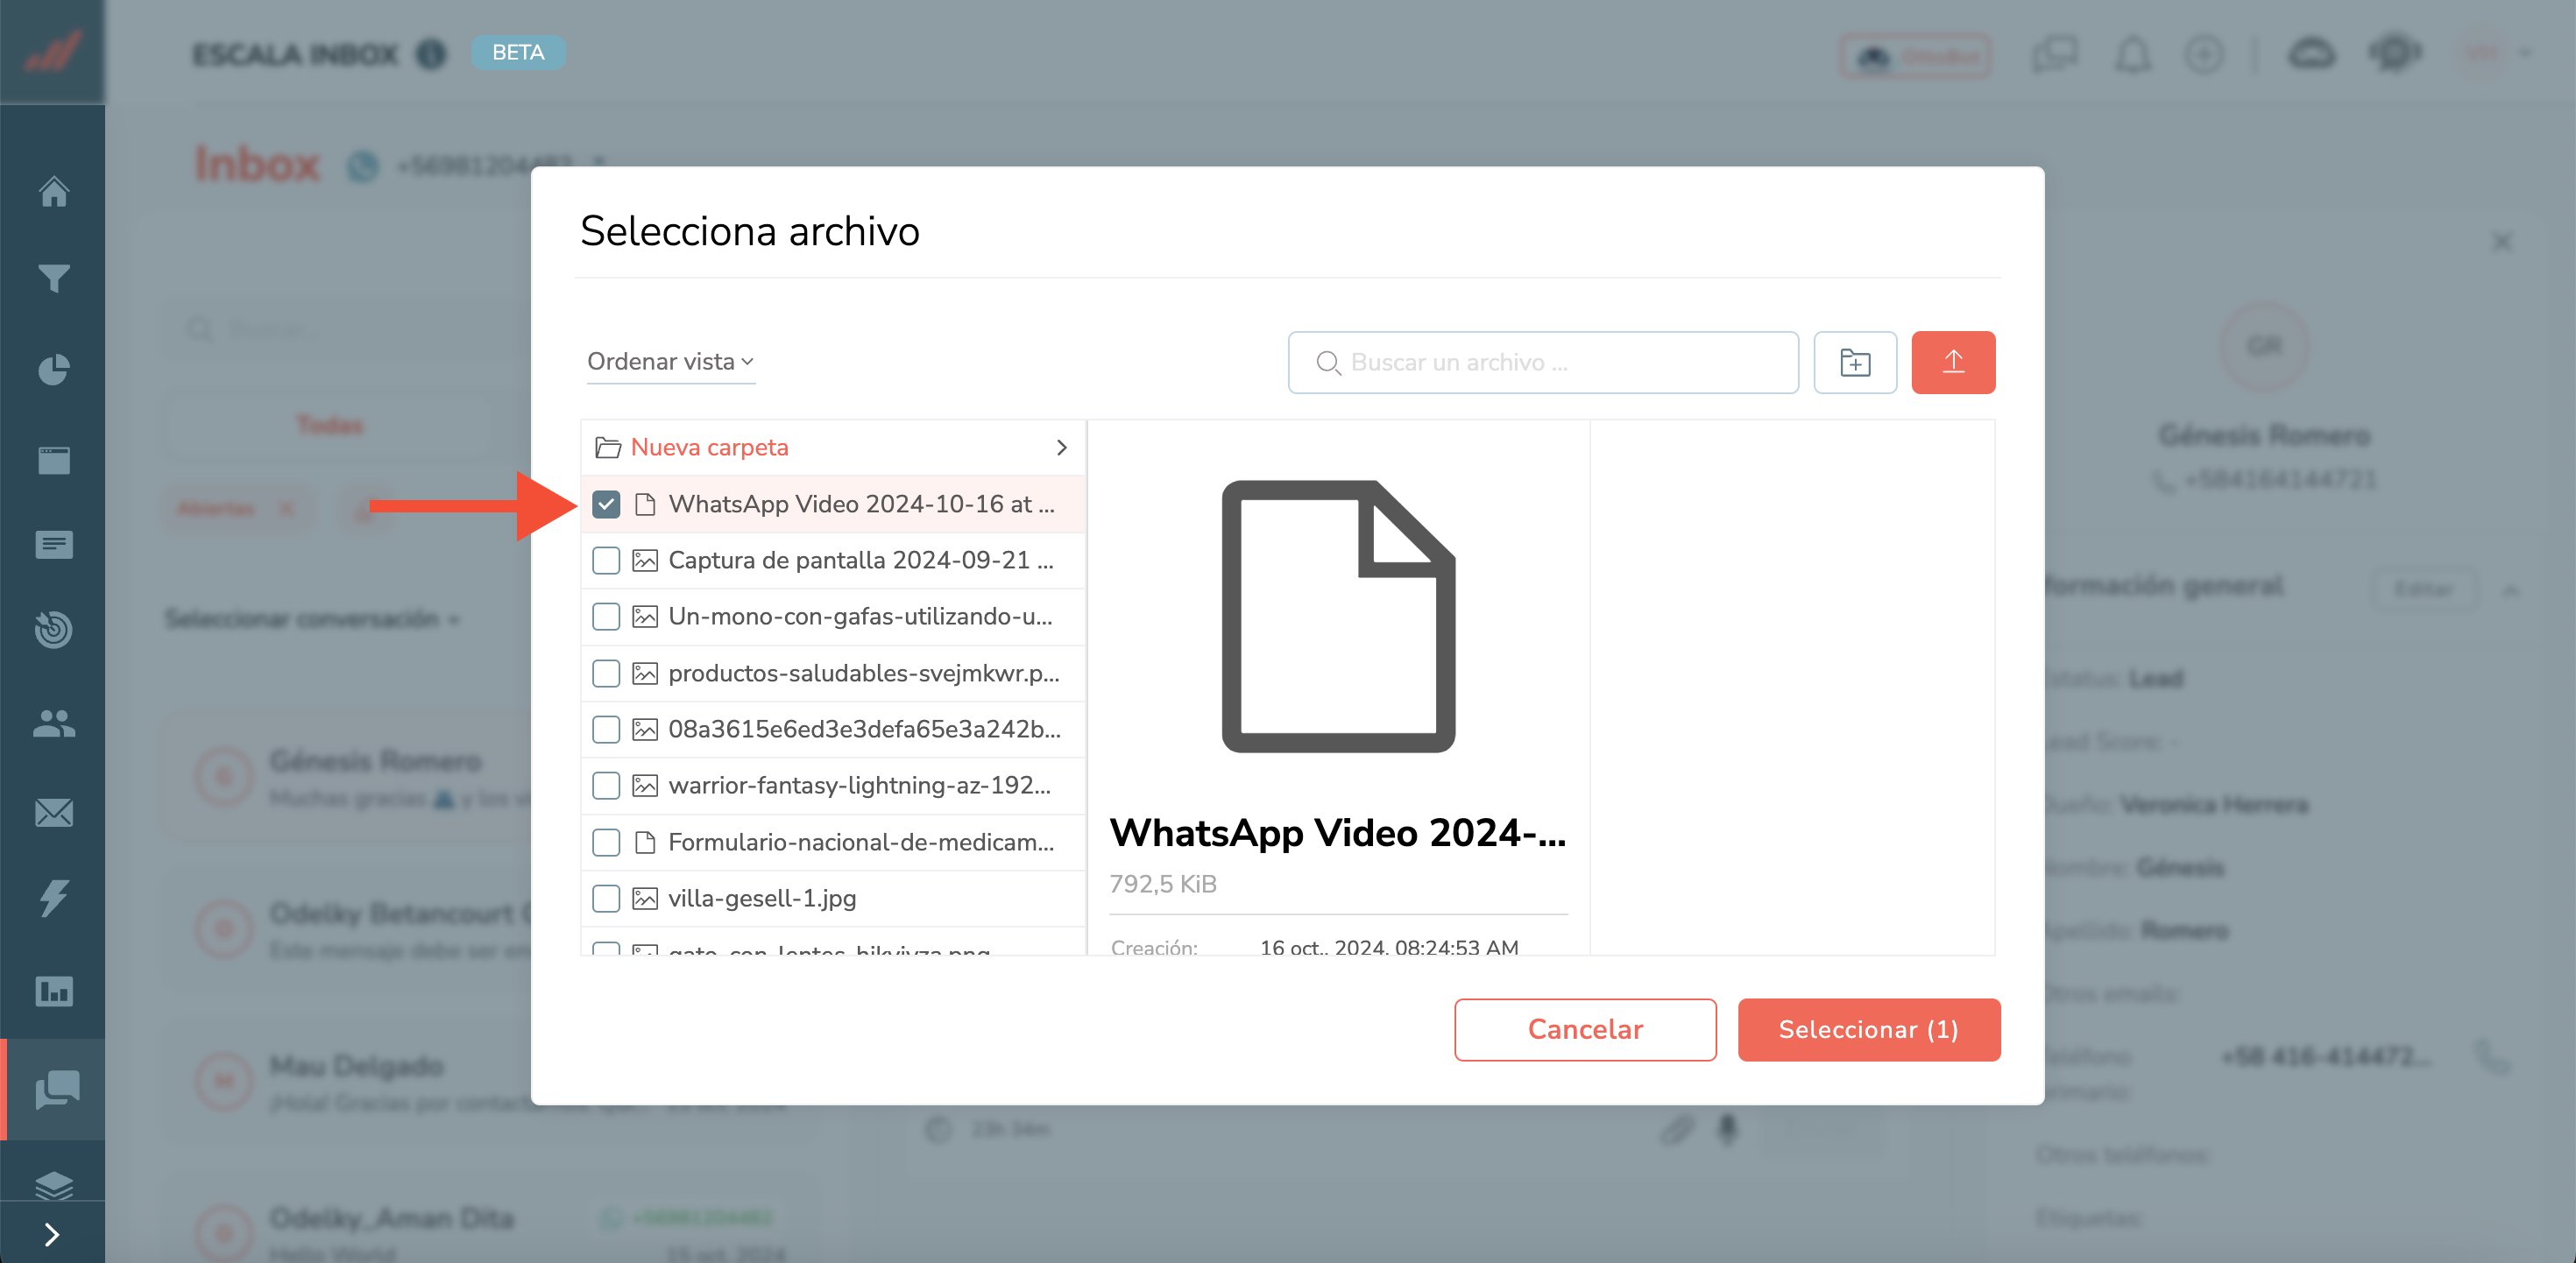Click the warrior-fantasy-lightning-az-192 file name
This screenshot has height=1263, width=2576.
(x=859, y=785)
